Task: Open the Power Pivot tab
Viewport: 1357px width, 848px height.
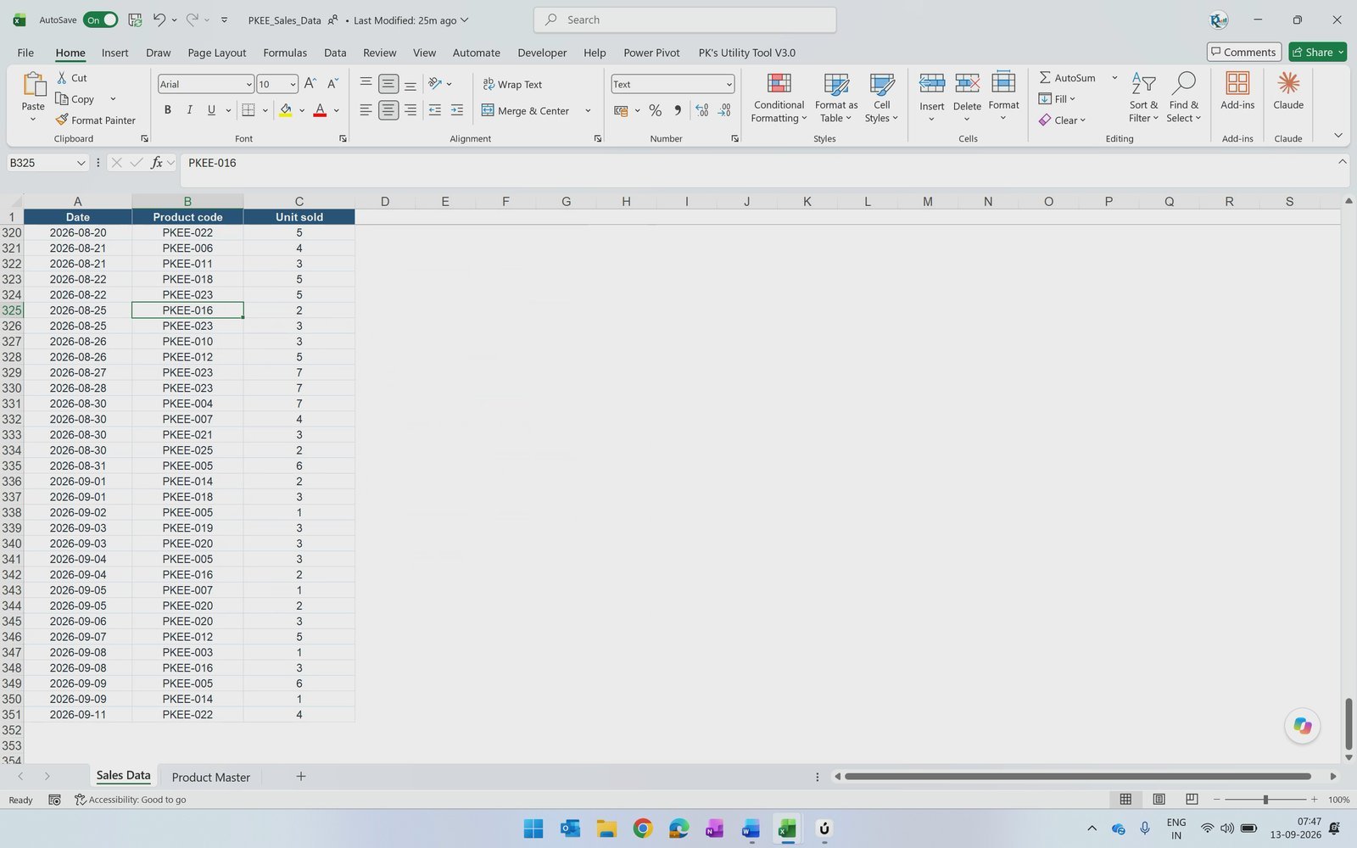Action: pos(651,53)
